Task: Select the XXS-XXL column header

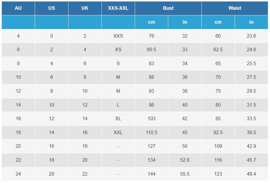Action: tap(118, 8)
